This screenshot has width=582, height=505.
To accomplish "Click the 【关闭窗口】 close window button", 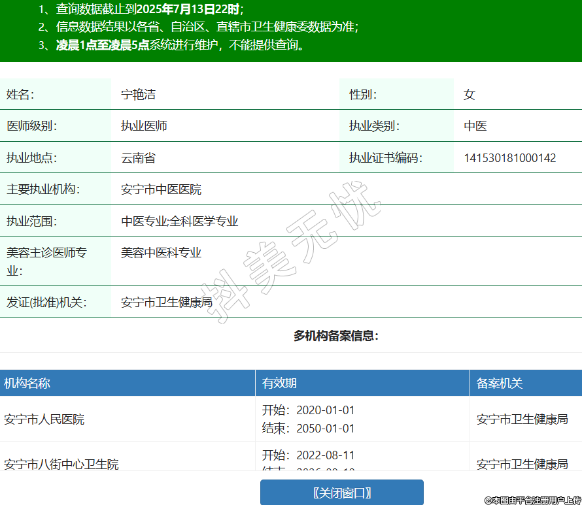I will (x=341, y=492).
